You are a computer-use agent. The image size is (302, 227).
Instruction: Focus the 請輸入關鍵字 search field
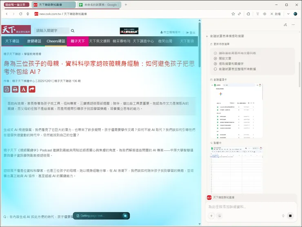tap(51, 31)
